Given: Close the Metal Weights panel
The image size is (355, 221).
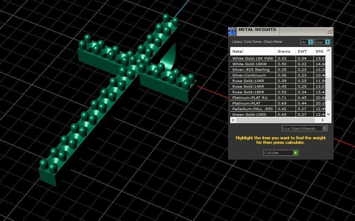Looking at the screenshot, I should 329,31.
